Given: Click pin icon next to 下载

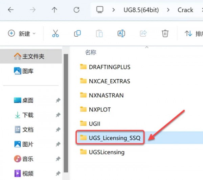Looking at the screenshot, I should coord(58,115).
